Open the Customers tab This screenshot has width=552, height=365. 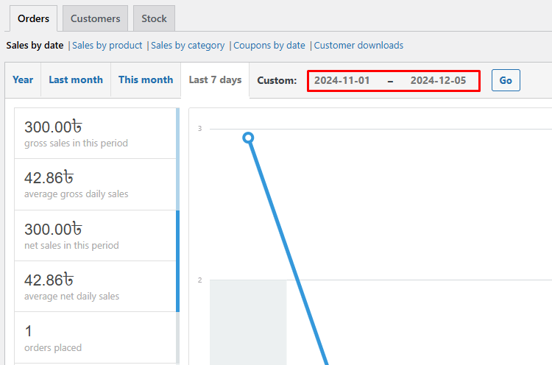pos(95,18)
